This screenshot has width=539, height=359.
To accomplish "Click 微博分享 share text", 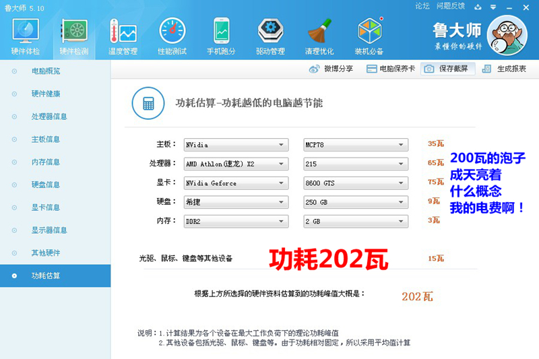I will click(x=339, y=69).
